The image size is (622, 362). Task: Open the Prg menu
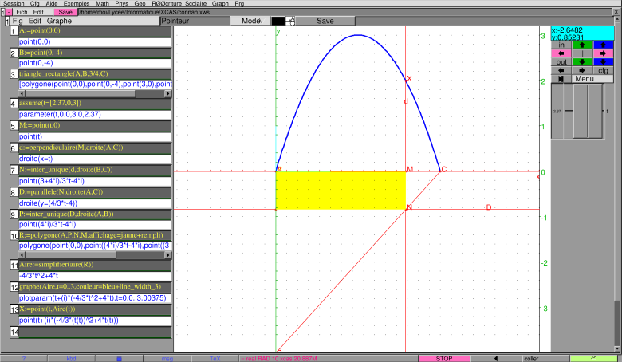click(x=239, y=3)
